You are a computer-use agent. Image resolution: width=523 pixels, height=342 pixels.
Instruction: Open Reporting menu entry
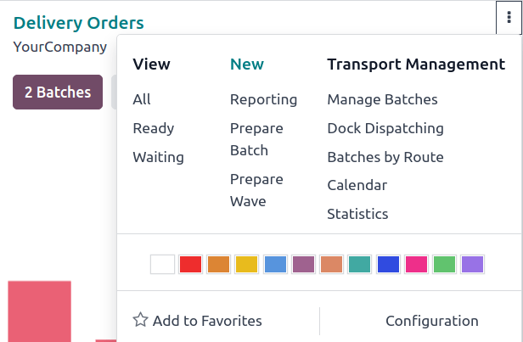[x=263, y=99]
